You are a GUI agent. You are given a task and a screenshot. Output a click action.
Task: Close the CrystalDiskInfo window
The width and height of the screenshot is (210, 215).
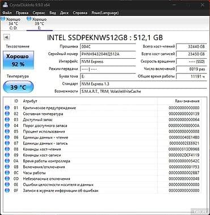coord(202,5)
